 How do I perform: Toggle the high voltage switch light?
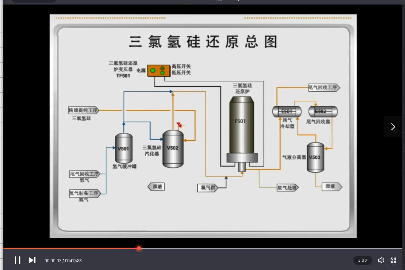tap(163, 68)
